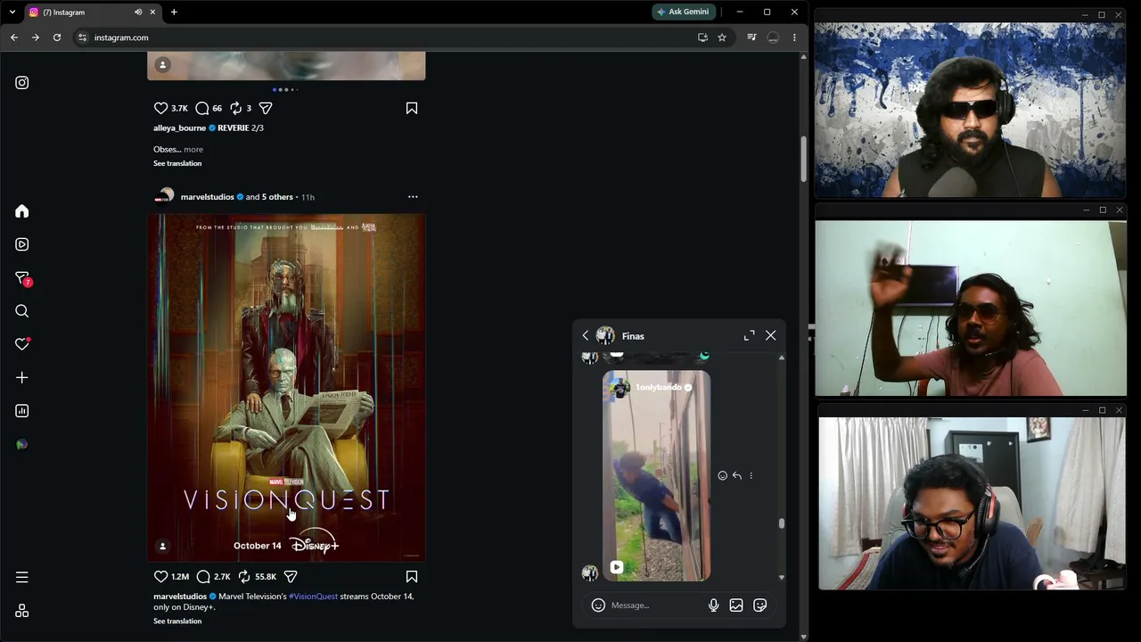Mute the Instagram tab audio
The height and width of the screenshot is (642, 1141).
tap(138, 12)
